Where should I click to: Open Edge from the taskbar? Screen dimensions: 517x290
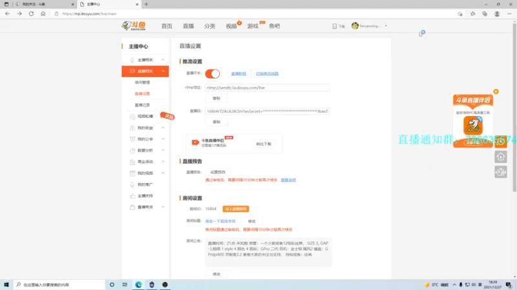138,285
